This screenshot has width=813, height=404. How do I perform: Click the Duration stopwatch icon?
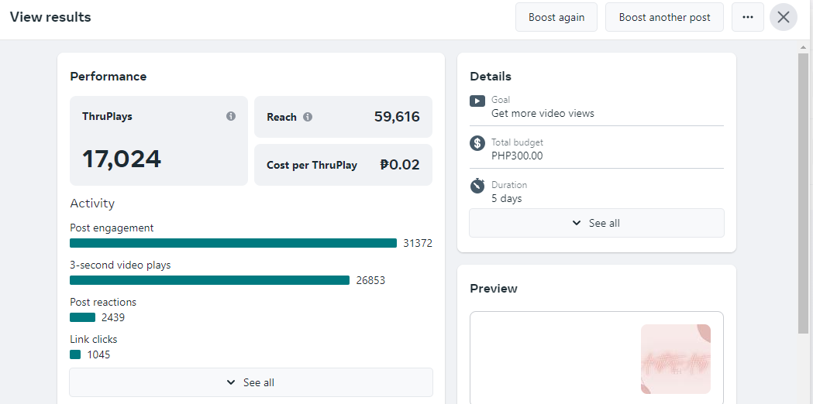click(x=477, y=186)
